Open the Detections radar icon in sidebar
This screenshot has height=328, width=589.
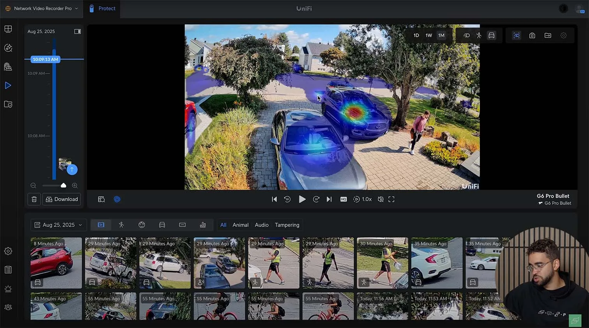click(8, 48)
